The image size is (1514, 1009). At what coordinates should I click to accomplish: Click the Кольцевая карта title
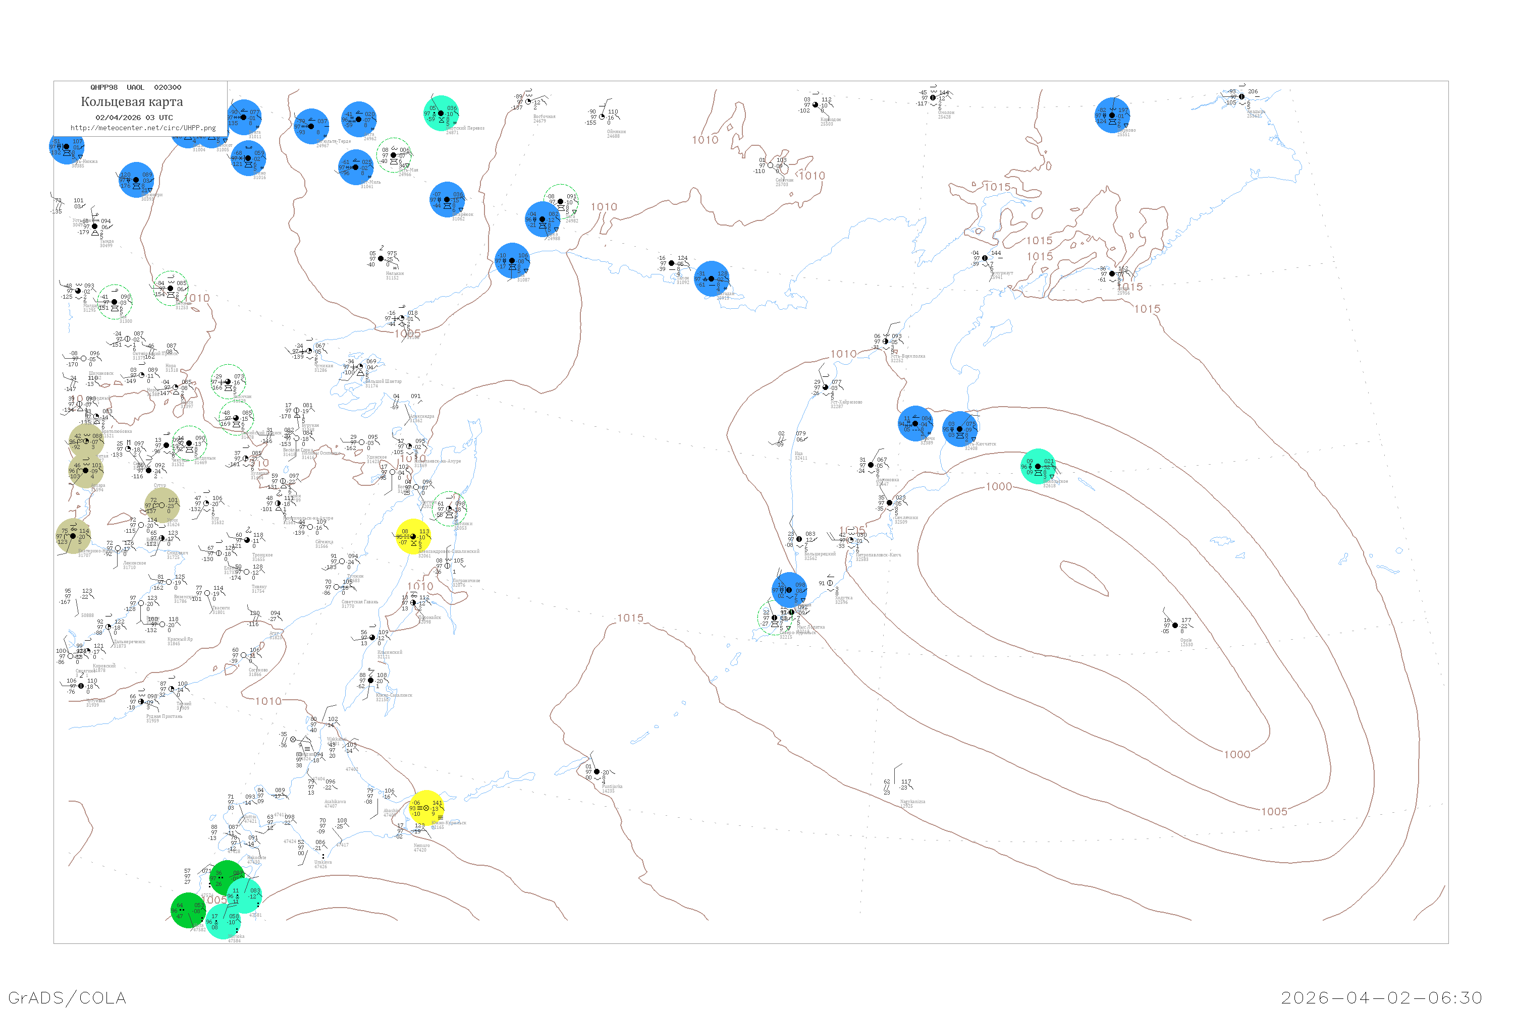pyautogui.click(x=131, y=102)
